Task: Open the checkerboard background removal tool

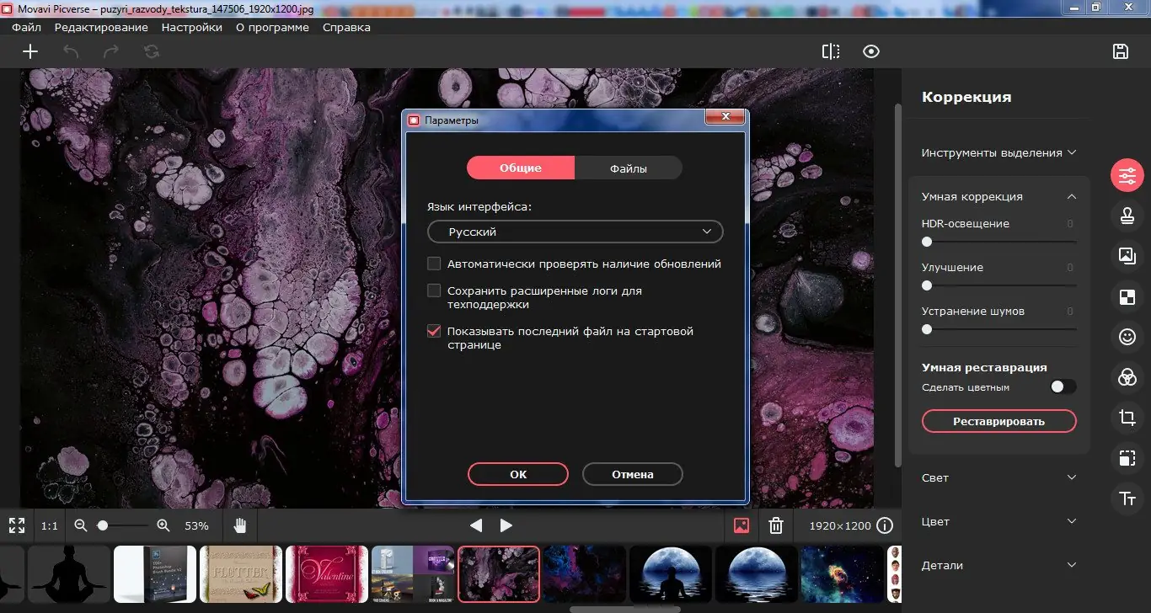Action: [x=1127, y=296]
